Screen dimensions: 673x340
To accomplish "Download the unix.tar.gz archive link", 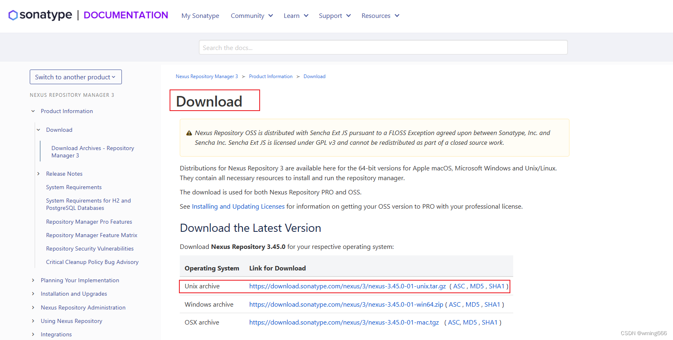I will coord(347,286).
